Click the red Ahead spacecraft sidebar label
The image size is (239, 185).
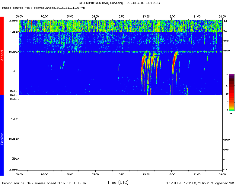2,56
